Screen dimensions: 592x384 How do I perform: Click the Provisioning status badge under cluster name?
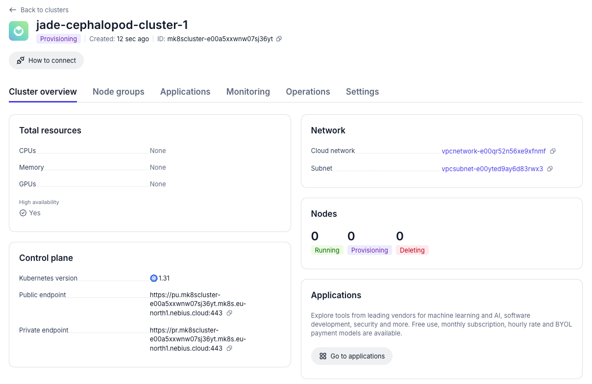coord(58,39)
